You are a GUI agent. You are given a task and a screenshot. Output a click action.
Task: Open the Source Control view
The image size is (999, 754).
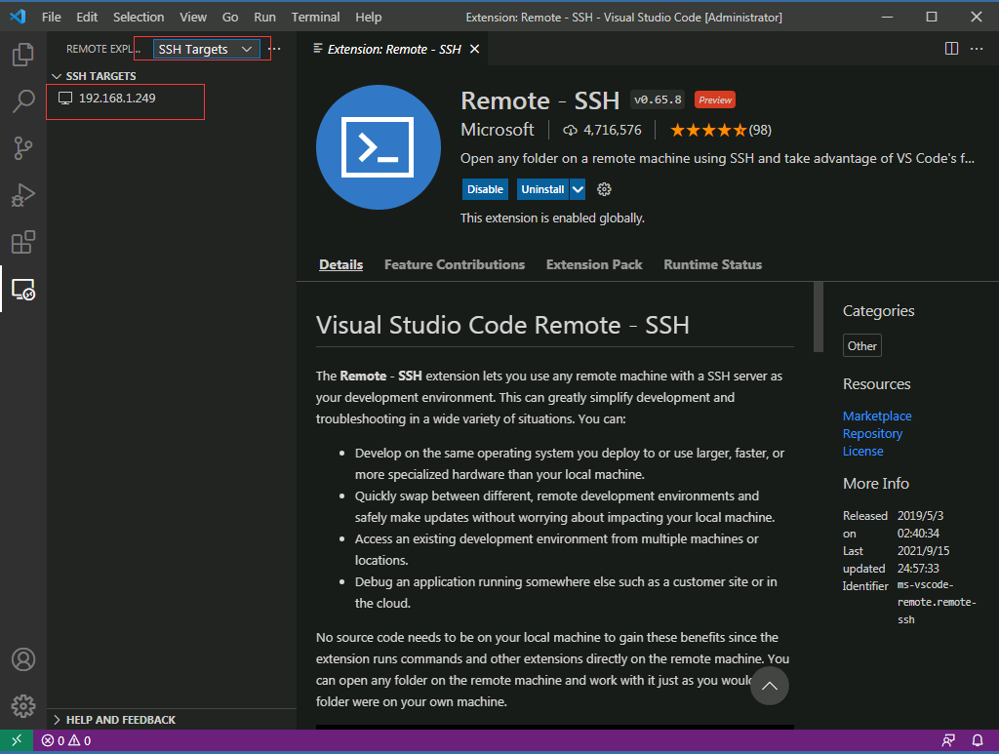pyautogui.click(x=23, y=147)
